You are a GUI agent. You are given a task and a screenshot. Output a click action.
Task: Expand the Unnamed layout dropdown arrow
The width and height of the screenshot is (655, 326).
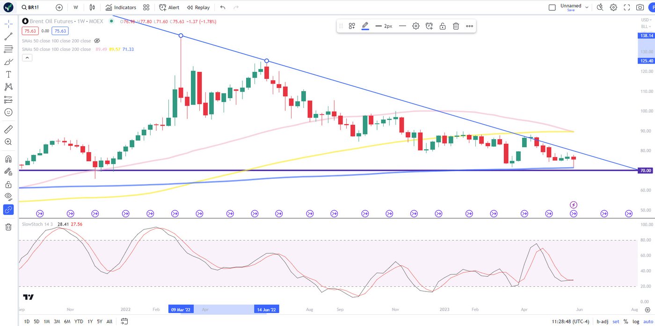click(587, 7)
